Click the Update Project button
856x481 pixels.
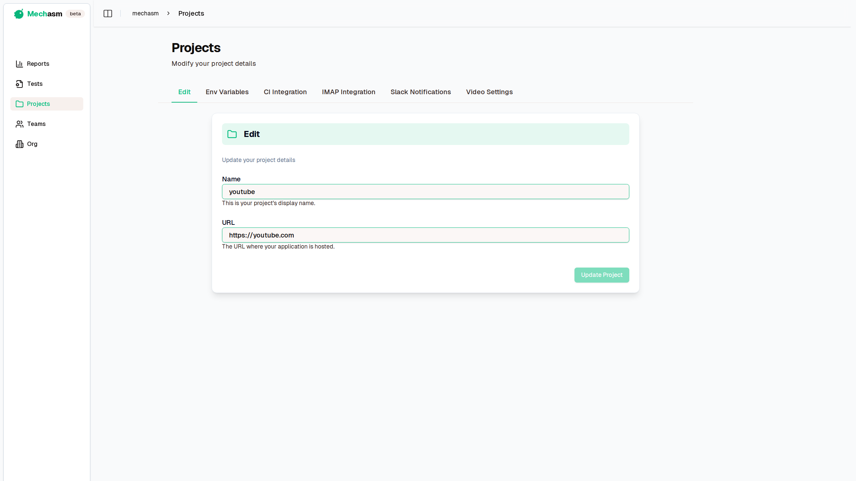pyautogui.click(x=601, y=275)
